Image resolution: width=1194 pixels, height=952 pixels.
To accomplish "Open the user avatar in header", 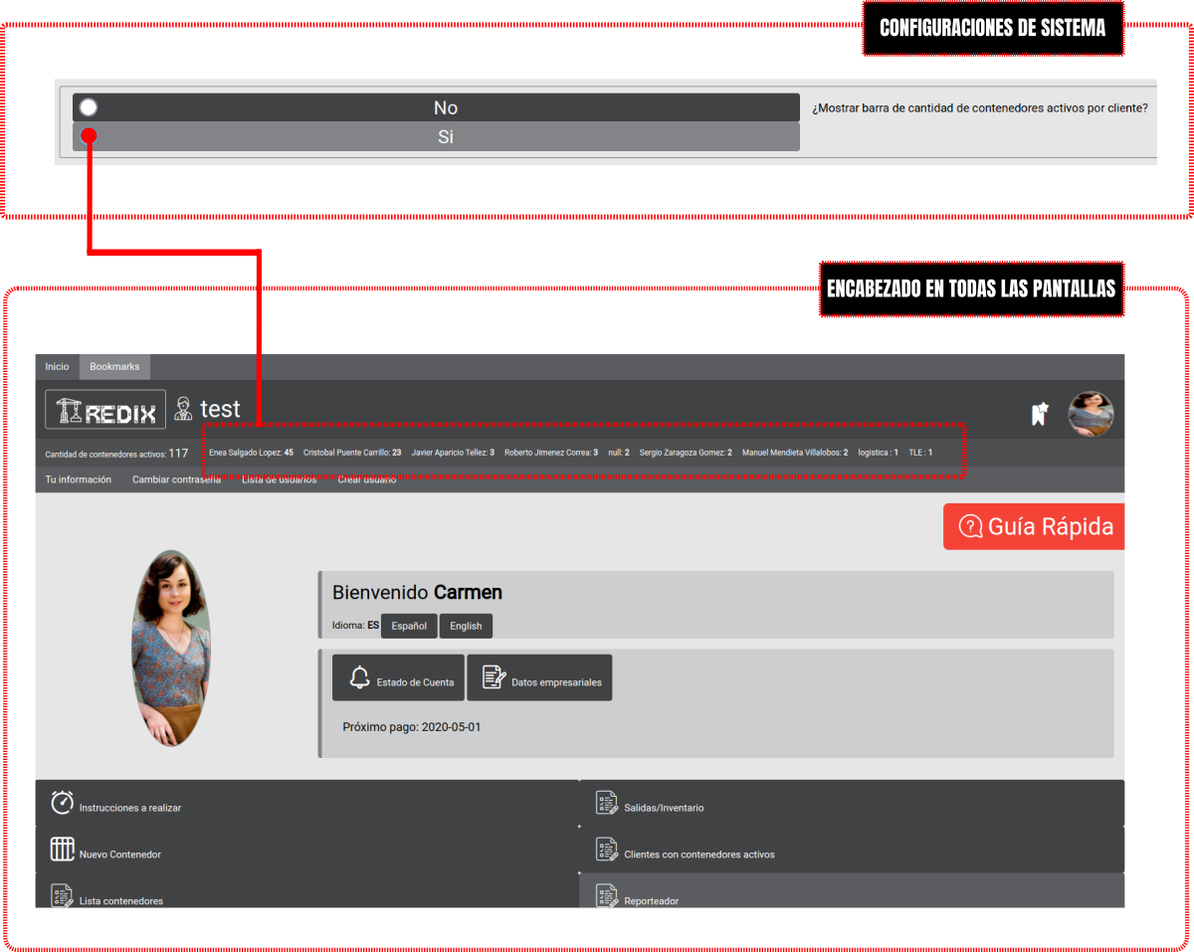I will pos(1091,414).
